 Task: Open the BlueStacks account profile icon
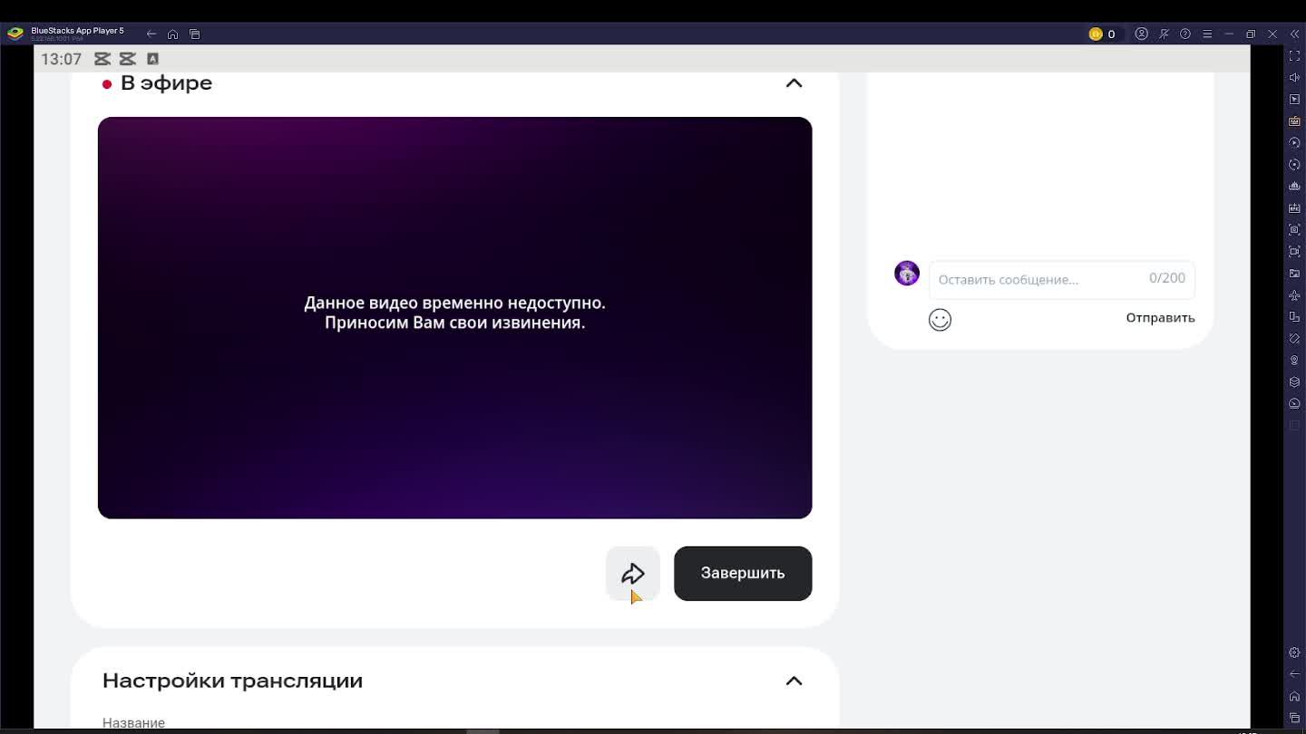tap(1142, 34)
